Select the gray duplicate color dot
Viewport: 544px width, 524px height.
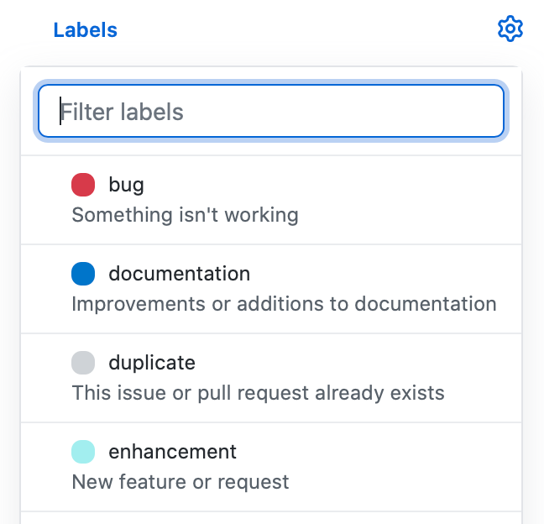click(x=83, y=363)
